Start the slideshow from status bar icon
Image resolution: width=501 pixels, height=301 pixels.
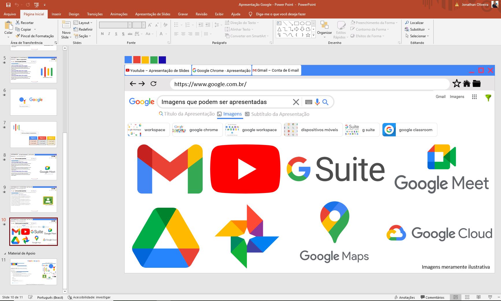point(490,297)
